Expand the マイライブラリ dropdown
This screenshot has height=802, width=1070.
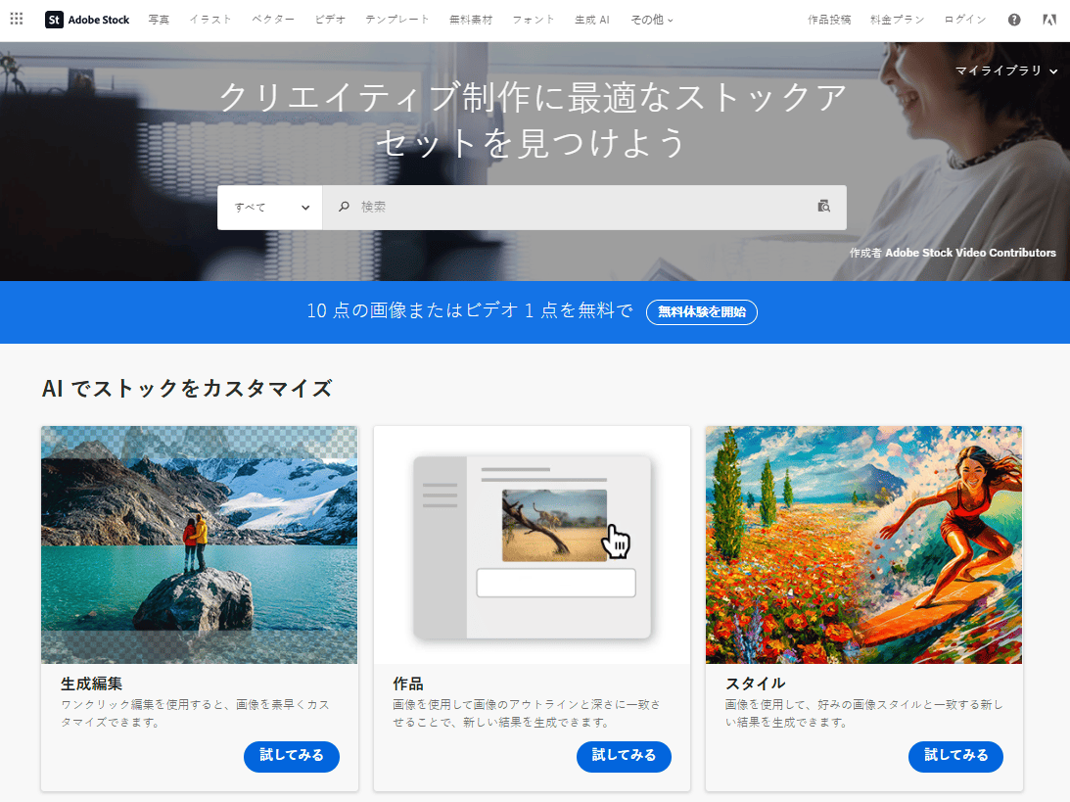click(1005, 71)
